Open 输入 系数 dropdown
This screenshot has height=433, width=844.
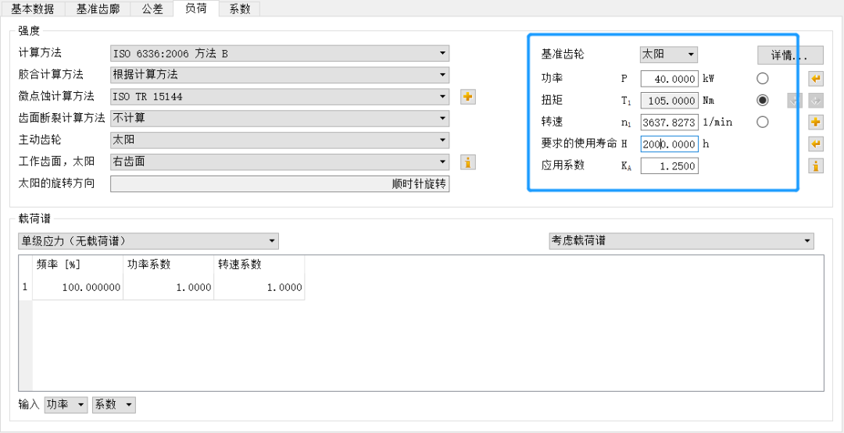click(x=113, y=405)
